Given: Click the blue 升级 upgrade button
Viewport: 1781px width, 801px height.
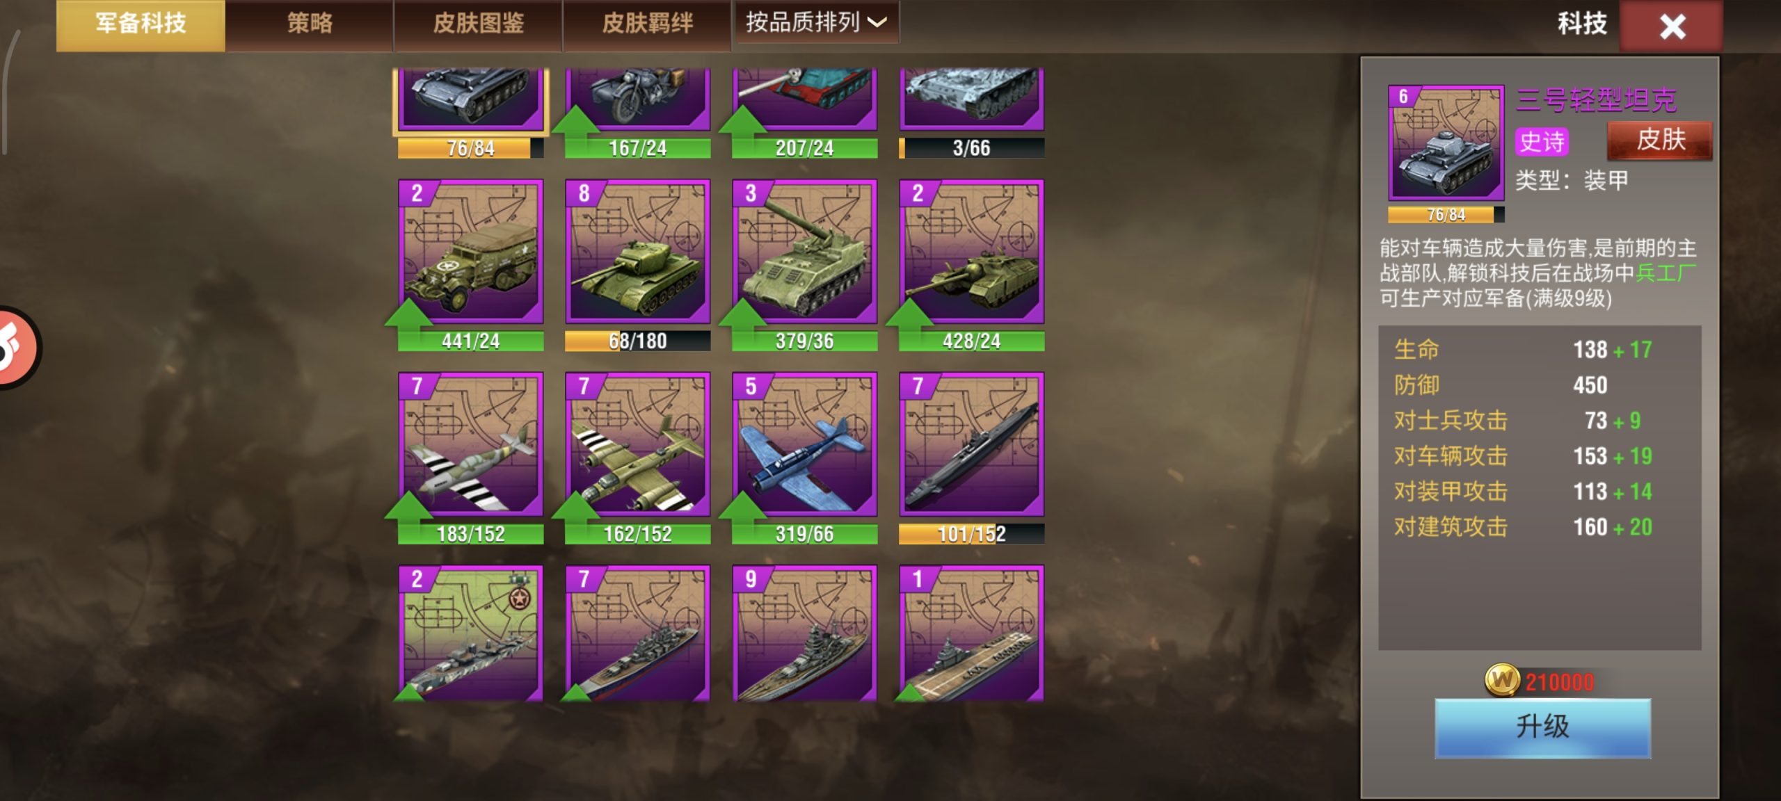Looking at the screenshot, I should 1542,727.
